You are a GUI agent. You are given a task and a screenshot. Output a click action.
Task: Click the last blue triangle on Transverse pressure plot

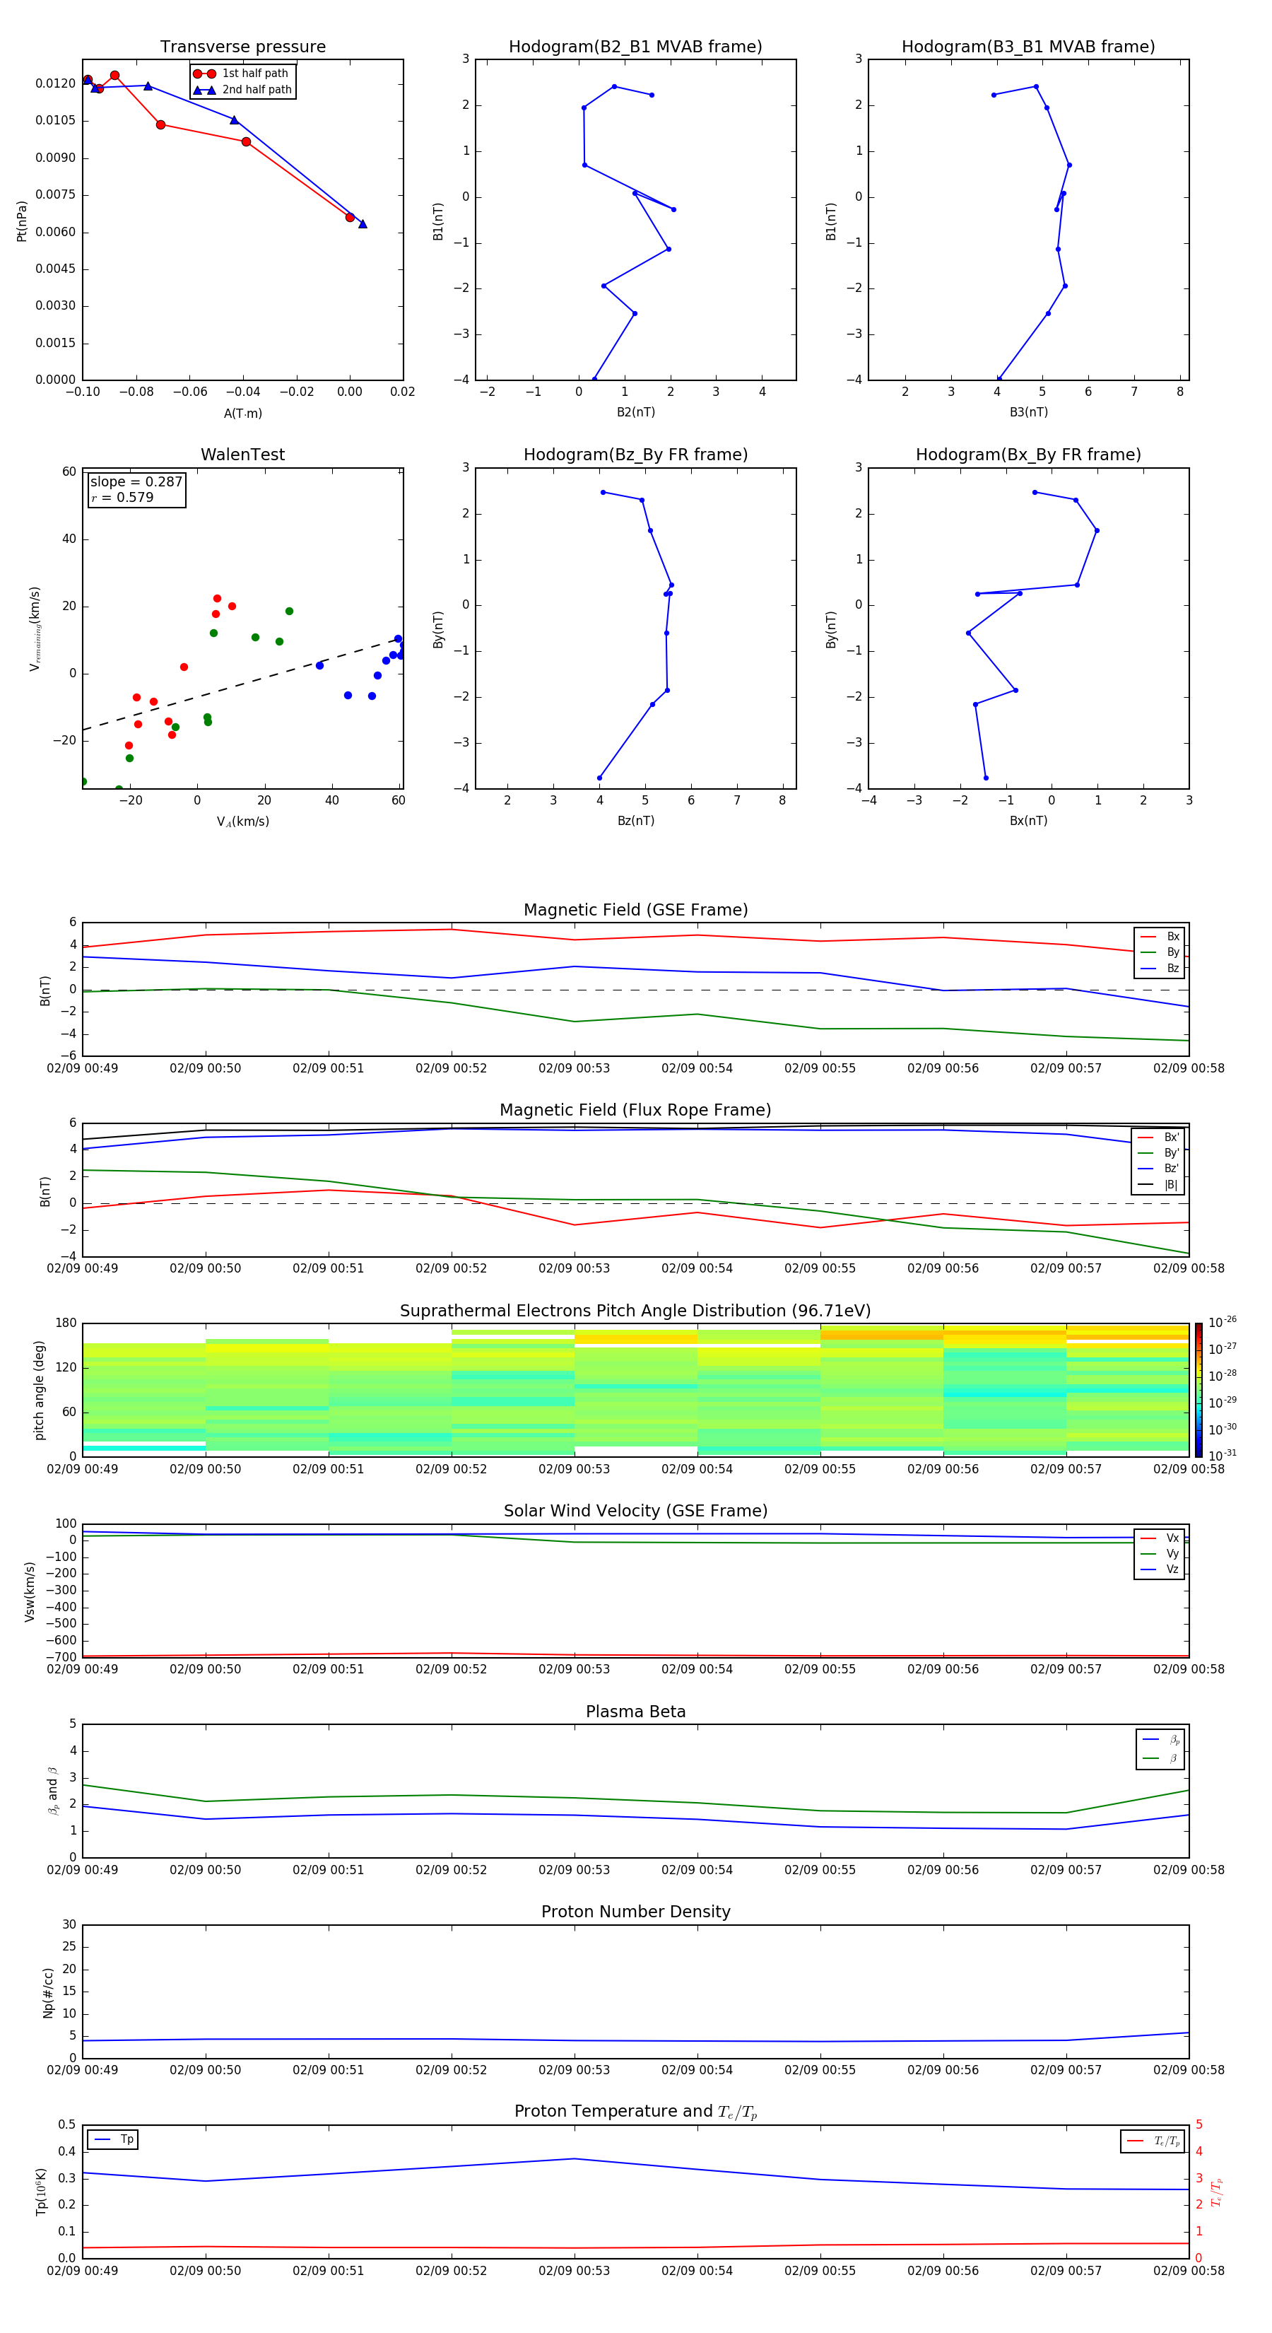(x=362, y=223)
